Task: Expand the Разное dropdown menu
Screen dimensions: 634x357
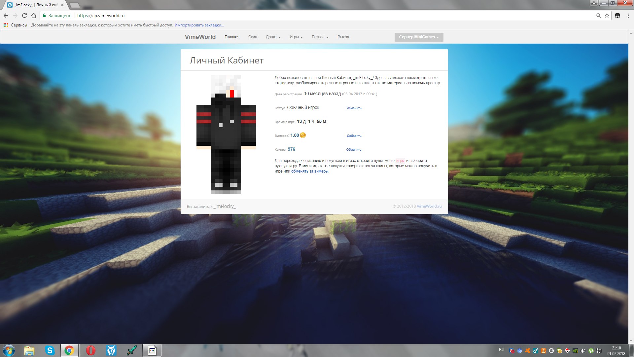Action: click(320, 37)
